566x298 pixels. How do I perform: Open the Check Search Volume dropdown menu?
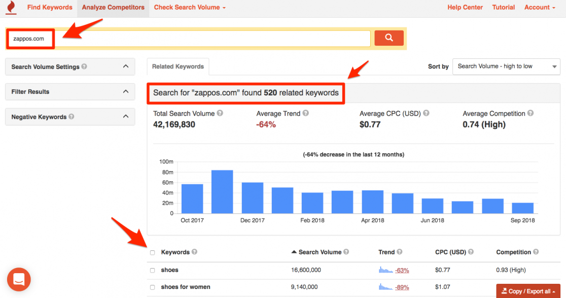tap(189, 7)
